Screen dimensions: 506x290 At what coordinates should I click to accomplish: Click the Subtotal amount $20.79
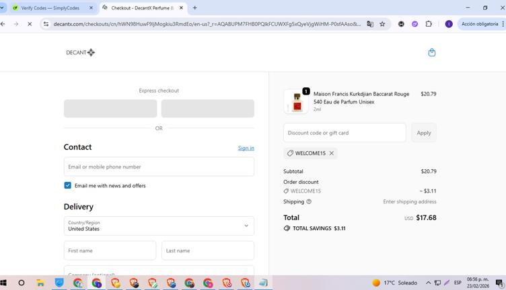(429, 171)
